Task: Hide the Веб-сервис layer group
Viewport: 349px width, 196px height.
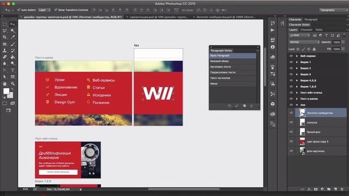Action: click(x=291, y=56)
